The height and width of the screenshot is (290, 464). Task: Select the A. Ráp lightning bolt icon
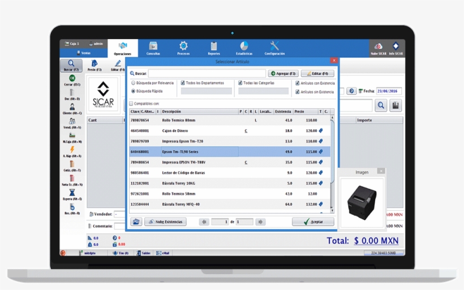[72, 150]
